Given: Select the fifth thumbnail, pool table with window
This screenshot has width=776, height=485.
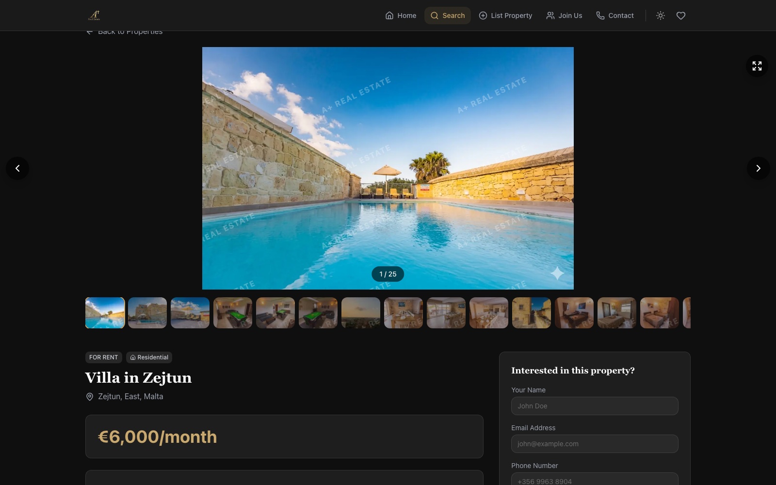Looking at the screenshot, I should tap(275, 313).
